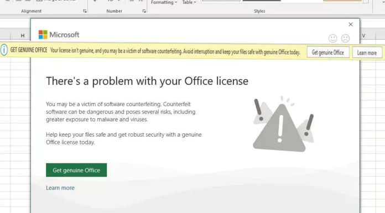Click the "Alignment" ribbon group label

[31, 11]
